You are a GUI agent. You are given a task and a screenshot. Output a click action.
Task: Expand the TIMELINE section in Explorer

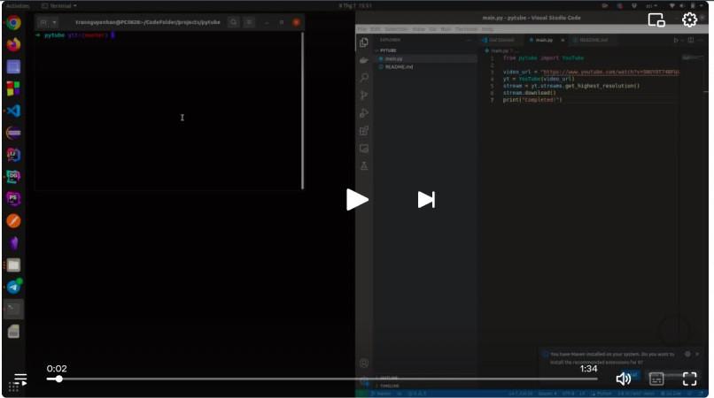pos(426,386)
